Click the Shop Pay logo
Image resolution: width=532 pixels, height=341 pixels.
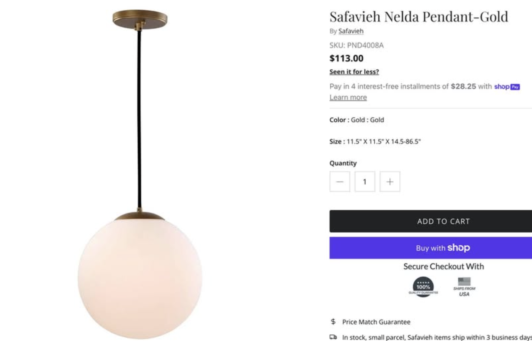click(x=507, y=86)
